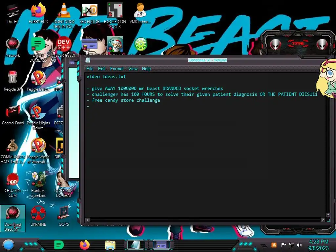Switch to credit card app taskbar button
336x252 pixels.
coord(161,245)
